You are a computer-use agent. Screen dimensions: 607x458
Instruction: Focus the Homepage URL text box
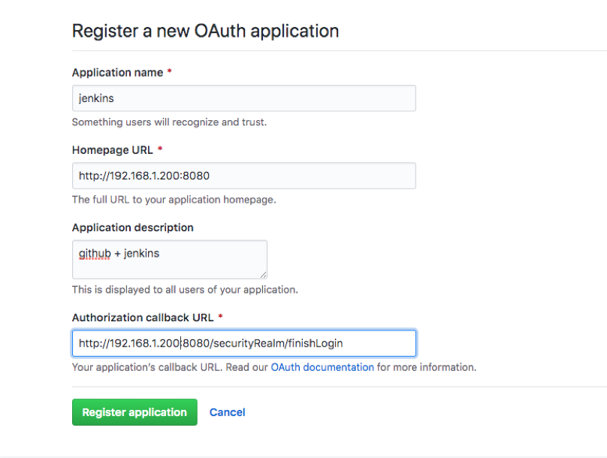coord(243,176)
